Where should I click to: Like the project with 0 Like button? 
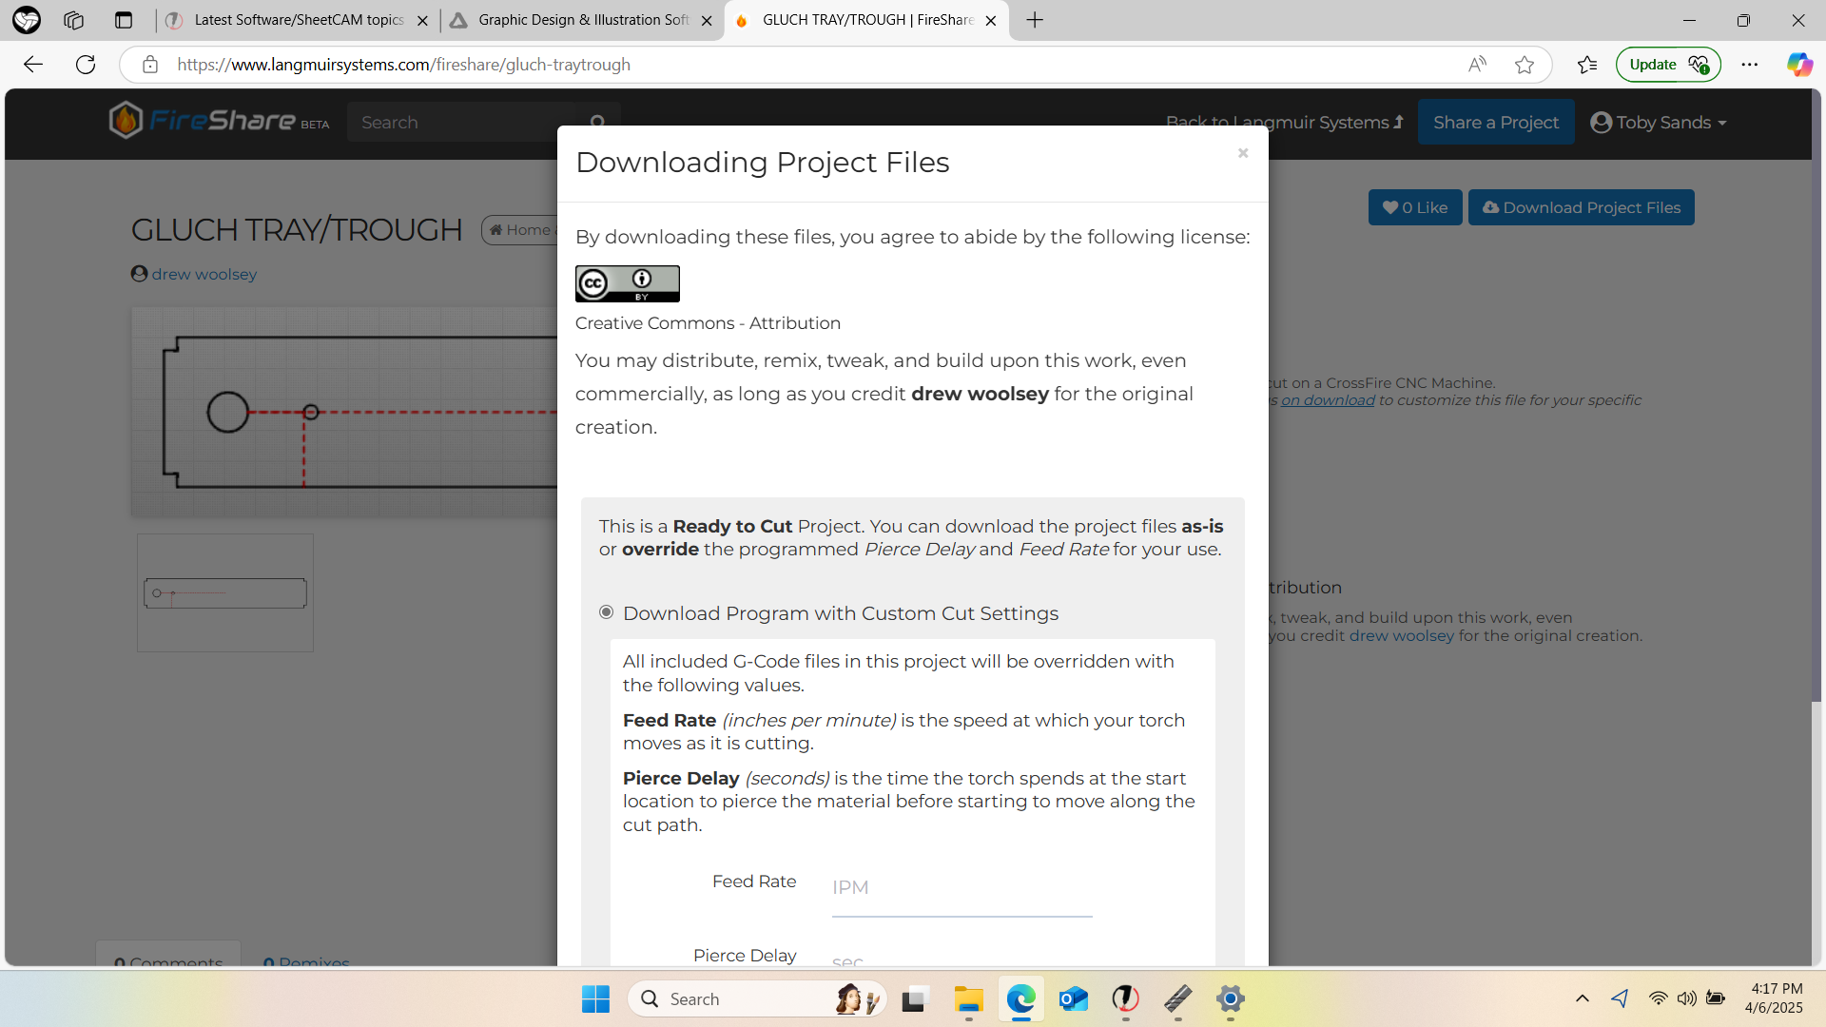pyautogui.click(x=1414, y=207)
